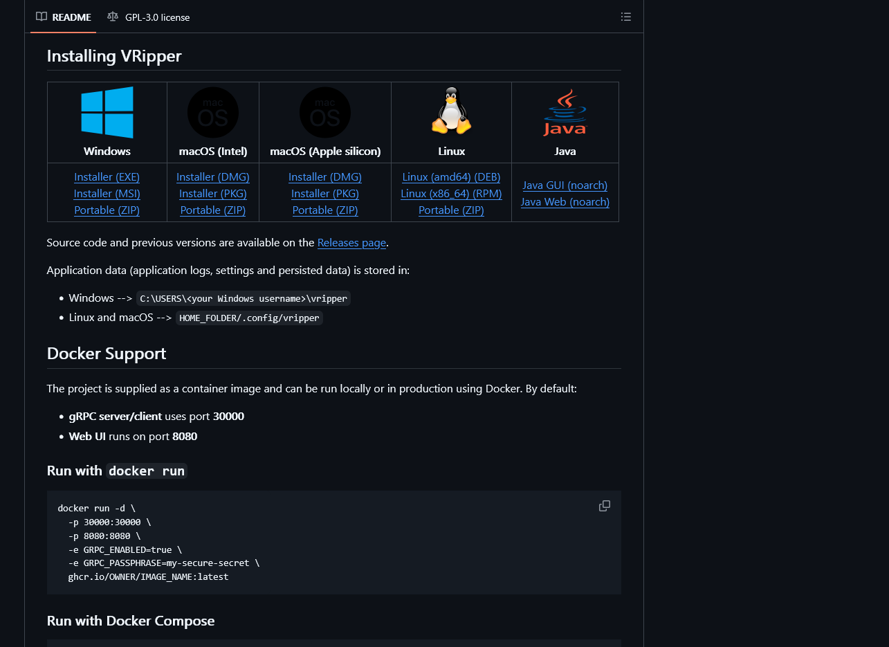Click the GPL-3.0 license scale icon
The height and width of the screenshot is (647, 889).
113,17
